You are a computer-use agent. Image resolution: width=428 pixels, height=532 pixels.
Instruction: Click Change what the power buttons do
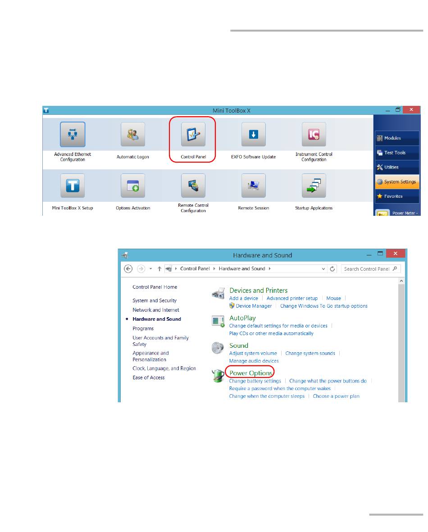pyautogui.click(x=328, y=381)
